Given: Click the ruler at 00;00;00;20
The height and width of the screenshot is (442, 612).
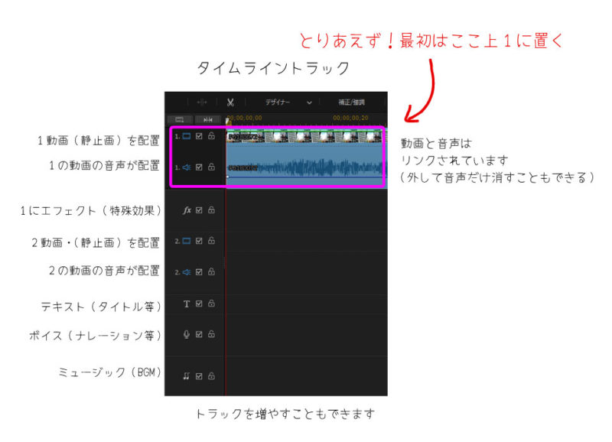Looking at the screenshot, I should click(x=350, y=119).
